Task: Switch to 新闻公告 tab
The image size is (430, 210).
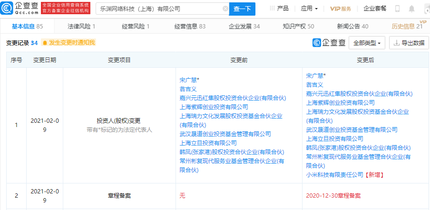Action: pyautogui.click(x=352, y=26)
